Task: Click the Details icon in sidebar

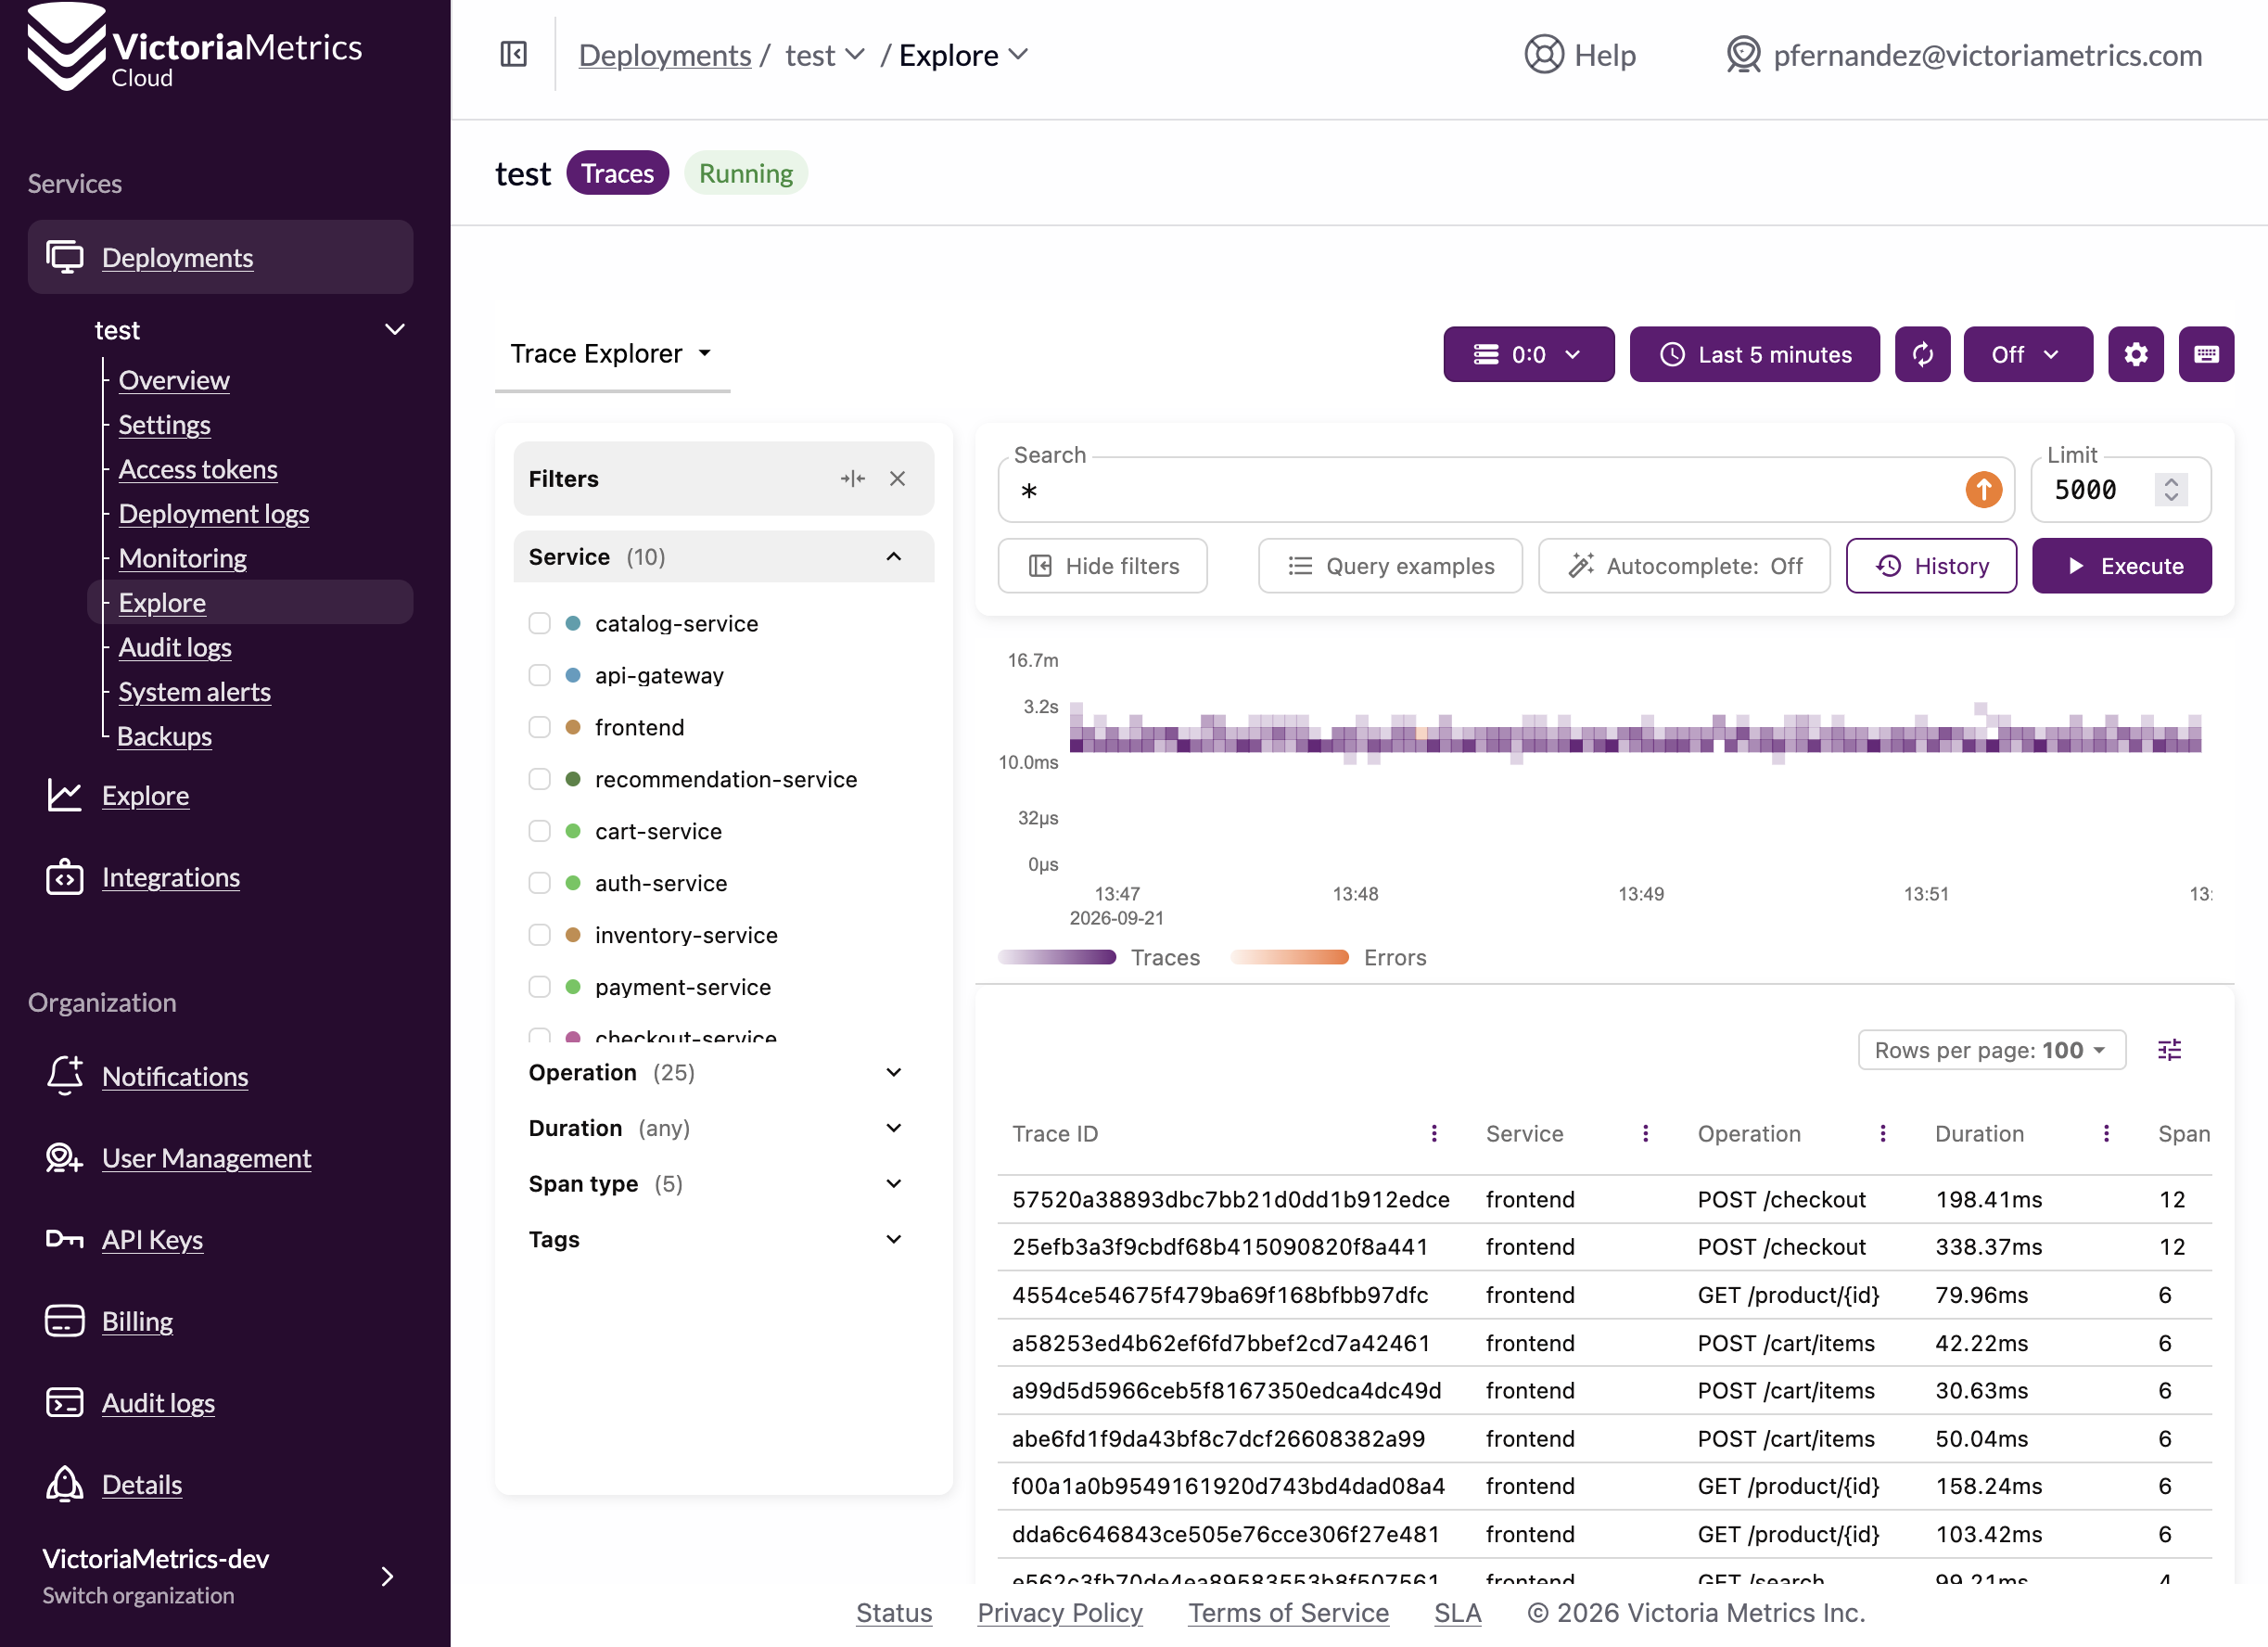Action: point(65,1485)
